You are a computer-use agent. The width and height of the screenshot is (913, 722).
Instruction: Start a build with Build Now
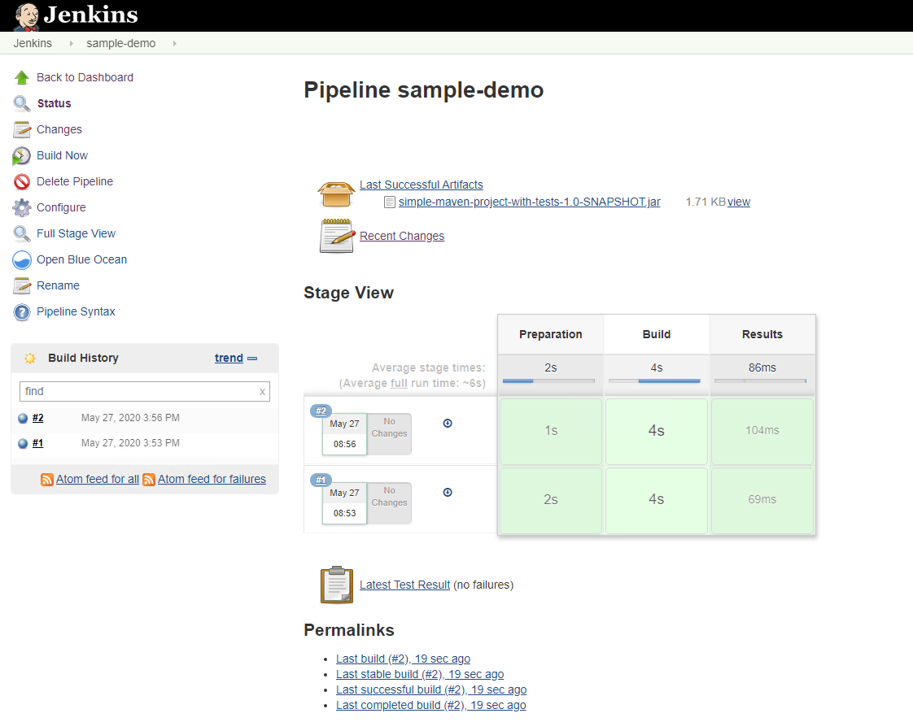coord(63,156)
